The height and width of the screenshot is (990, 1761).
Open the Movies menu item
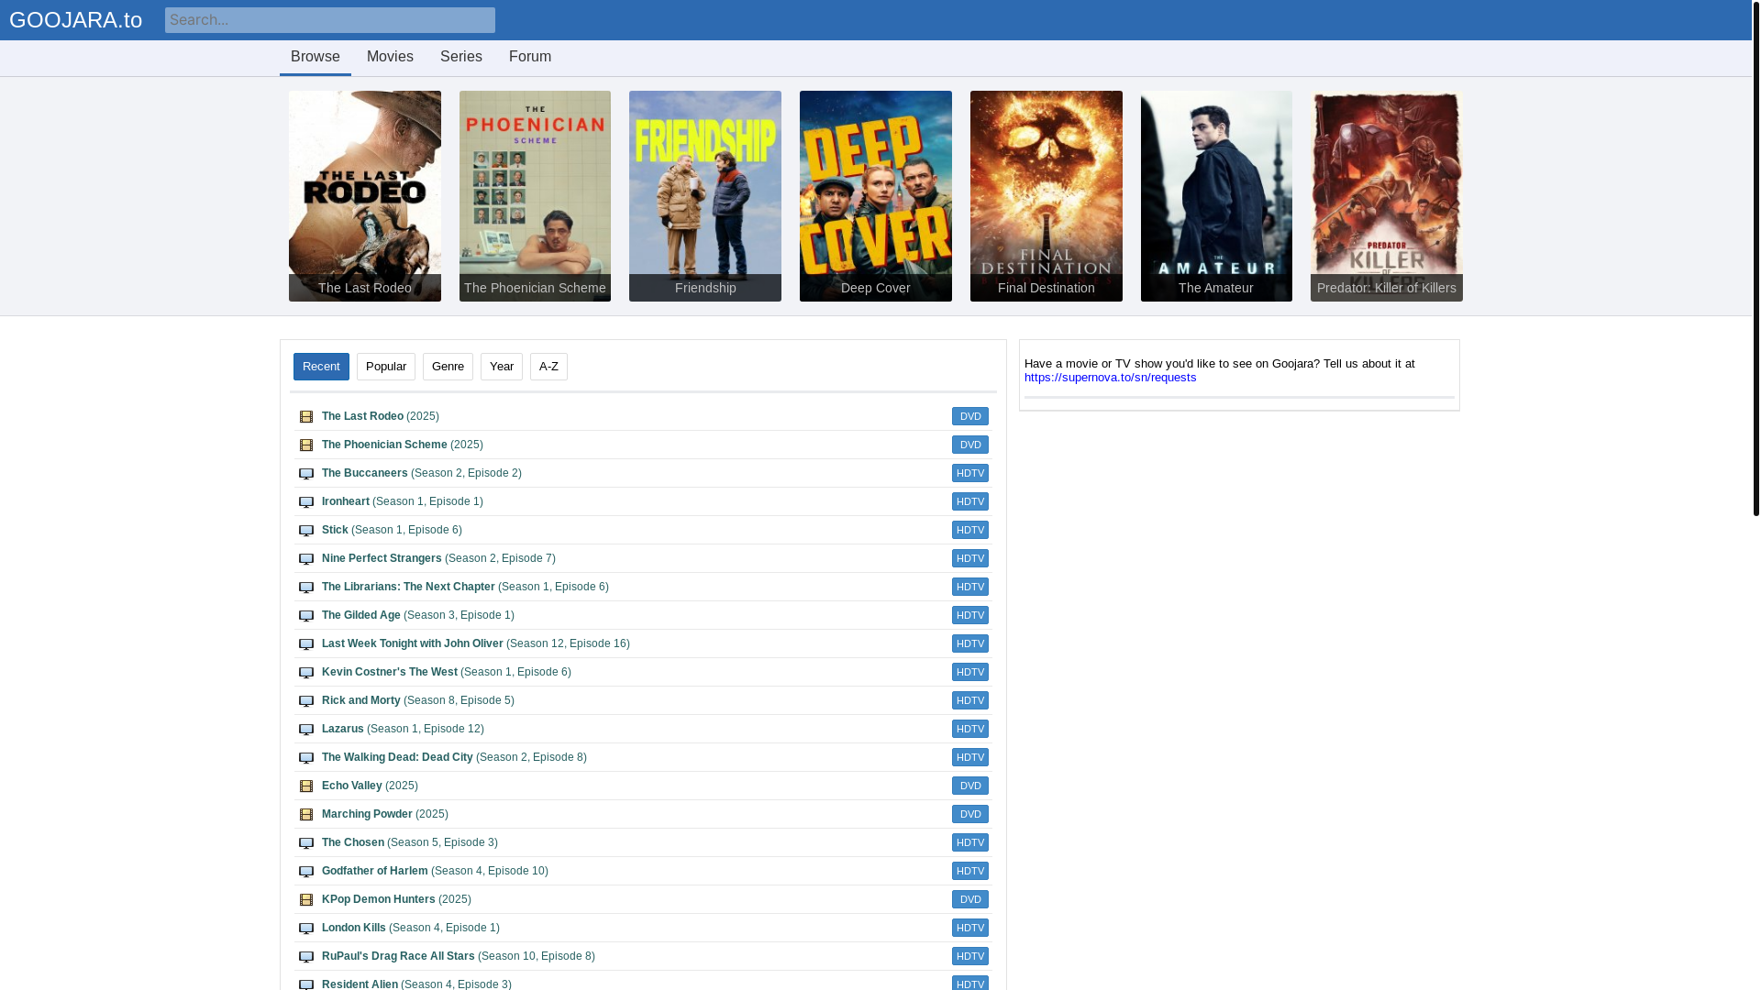[x=390, y=57]
